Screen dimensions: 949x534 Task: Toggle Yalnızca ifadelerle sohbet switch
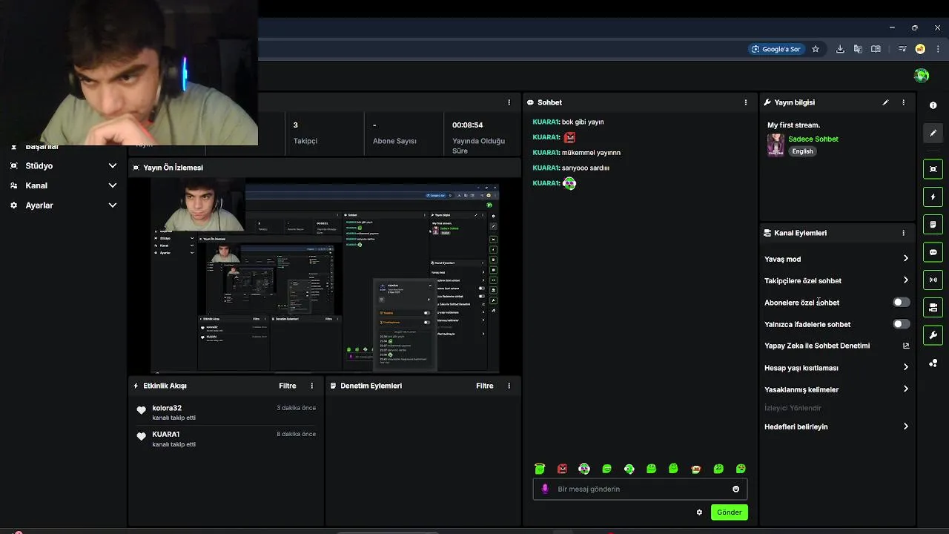pyautogui.click(x=901, y=324)
